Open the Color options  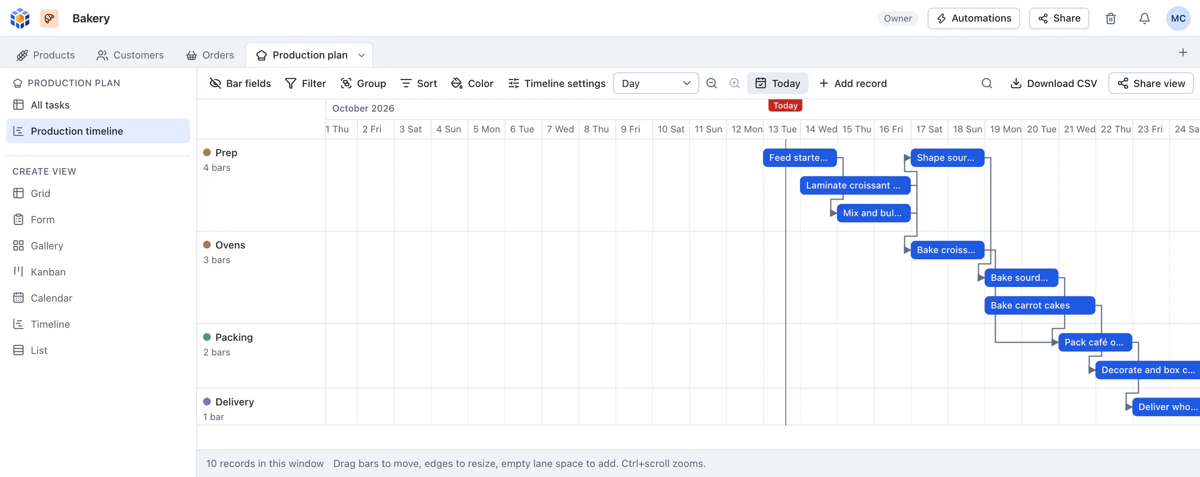[x=472, y=83]
